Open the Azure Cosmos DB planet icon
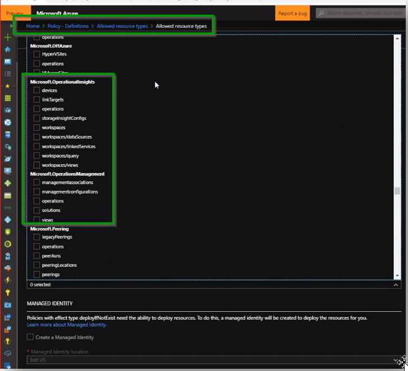 [x=8, y=159]
